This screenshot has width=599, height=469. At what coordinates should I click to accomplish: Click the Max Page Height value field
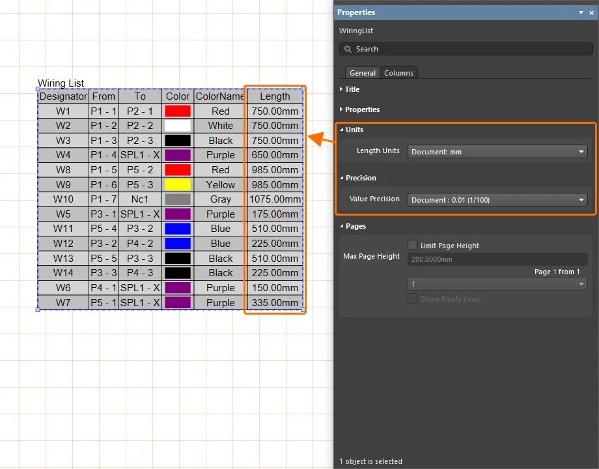click(497, 259)
